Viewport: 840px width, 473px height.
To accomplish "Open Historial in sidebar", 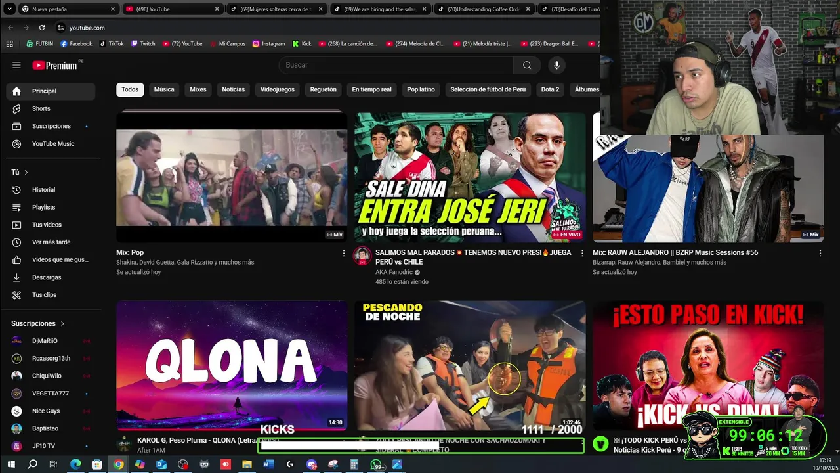I will [51, 190].
